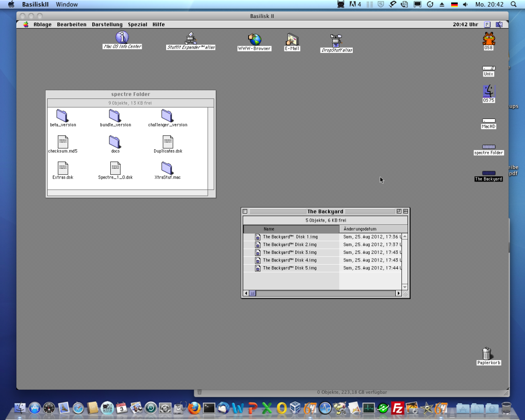This screenshot has height=420, width=525.
Task: Select the OS75 disk icon
Action: click(489, 91)
